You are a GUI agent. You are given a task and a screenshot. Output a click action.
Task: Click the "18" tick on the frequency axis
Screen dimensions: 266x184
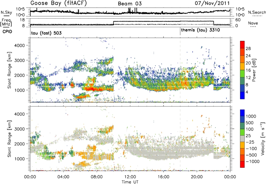pyautogui.click(x=22, y=20)
